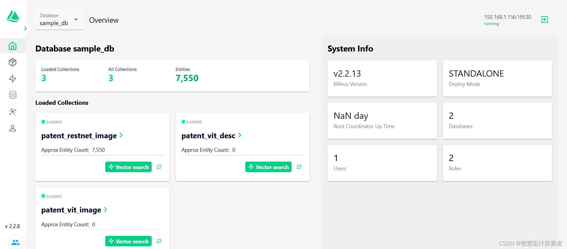The image size is (567, 249).
Task: Click Vector search for patent_vit_desc
Action: (x=268, y=167)
